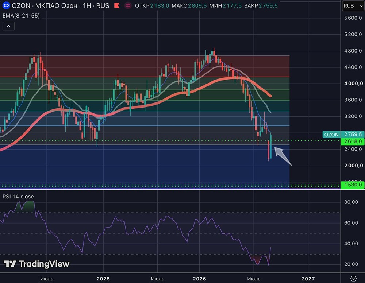
Task: Select the EMA(8-21-55) indicator label
Action: tap(21, 16)
